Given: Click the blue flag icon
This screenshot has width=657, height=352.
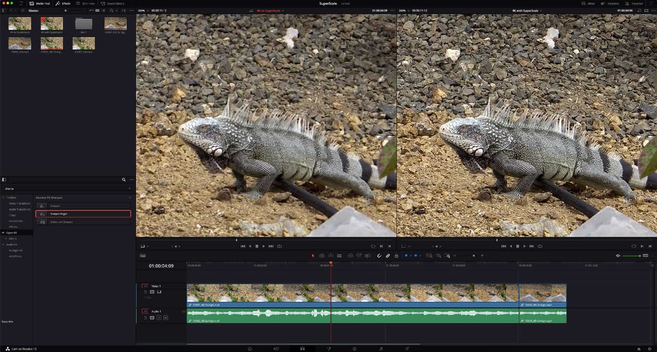Looking at the screenshot, I should pos(405,255).
